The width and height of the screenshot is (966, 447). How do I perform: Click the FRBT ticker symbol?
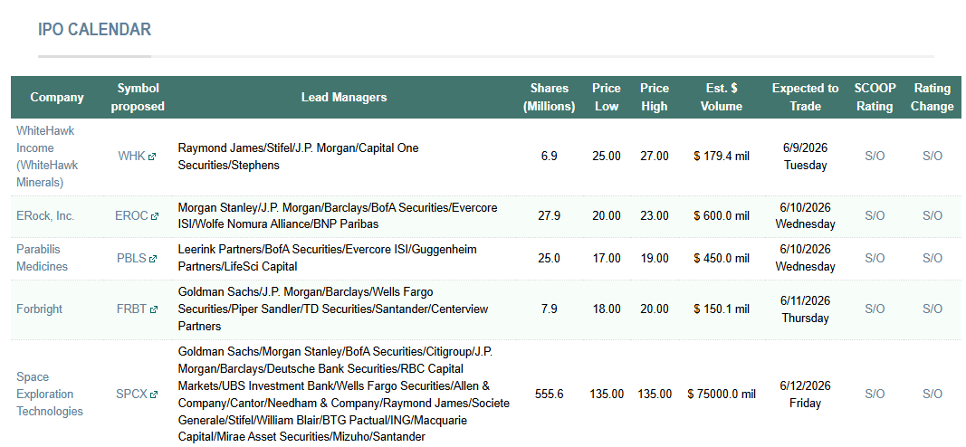(132, 309)
